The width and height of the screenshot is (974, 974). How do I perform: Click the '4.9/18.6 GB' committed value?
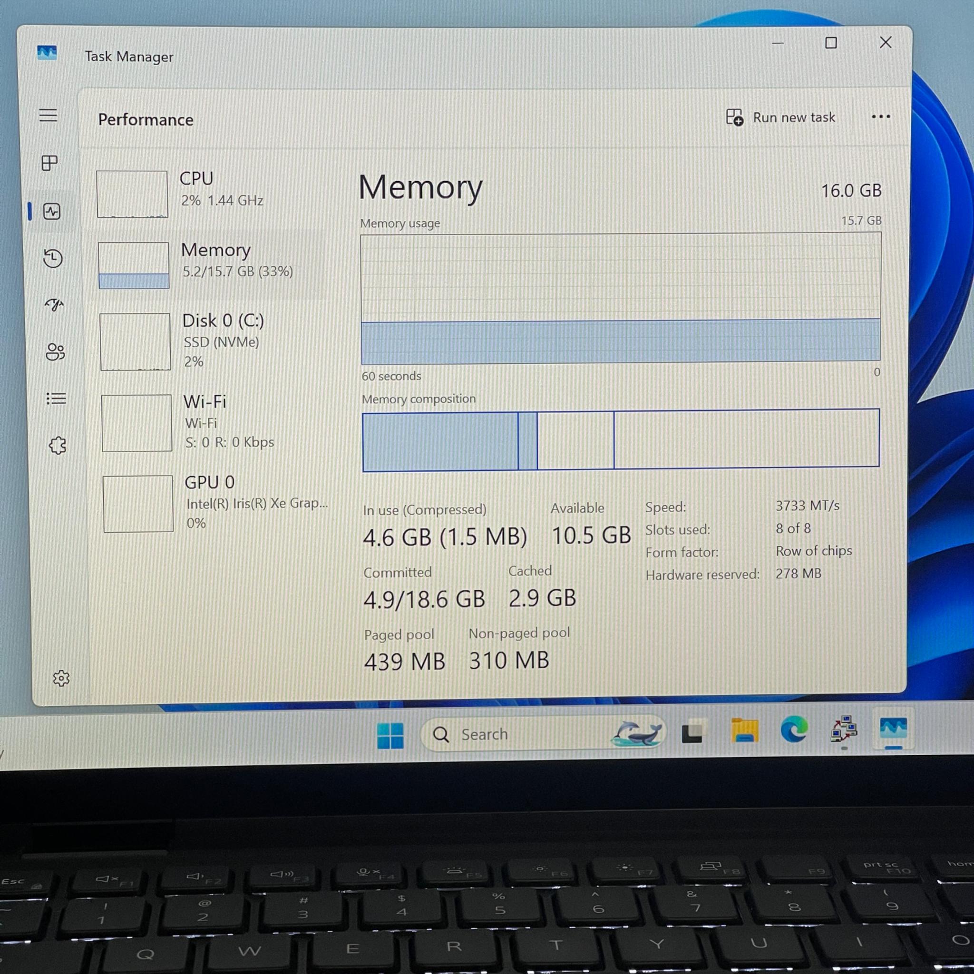click(x=424, y=599)
